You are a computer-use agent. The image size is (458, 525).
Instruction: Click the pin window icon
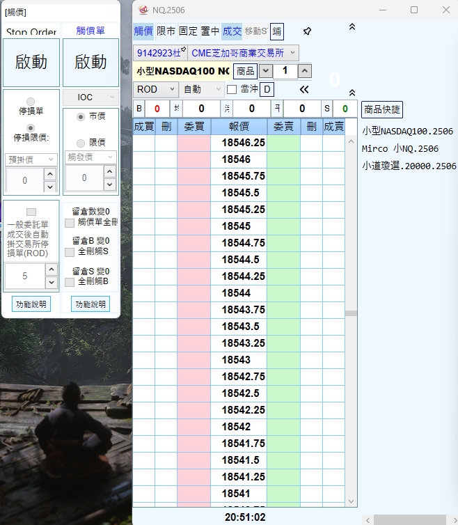307,31
